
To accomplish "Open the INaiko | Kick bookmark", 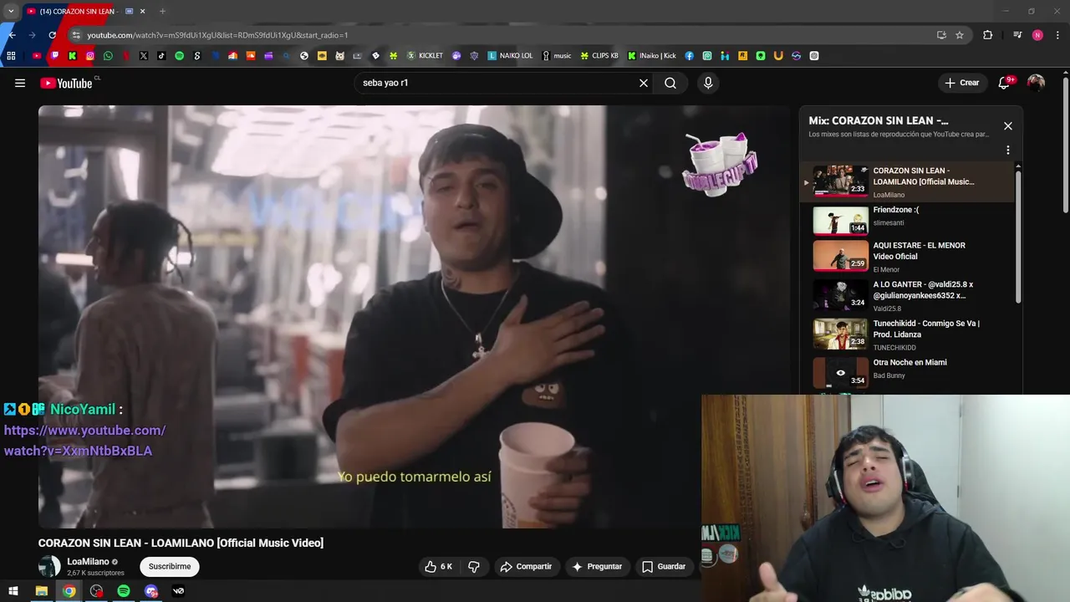I will tap(652, 56).
